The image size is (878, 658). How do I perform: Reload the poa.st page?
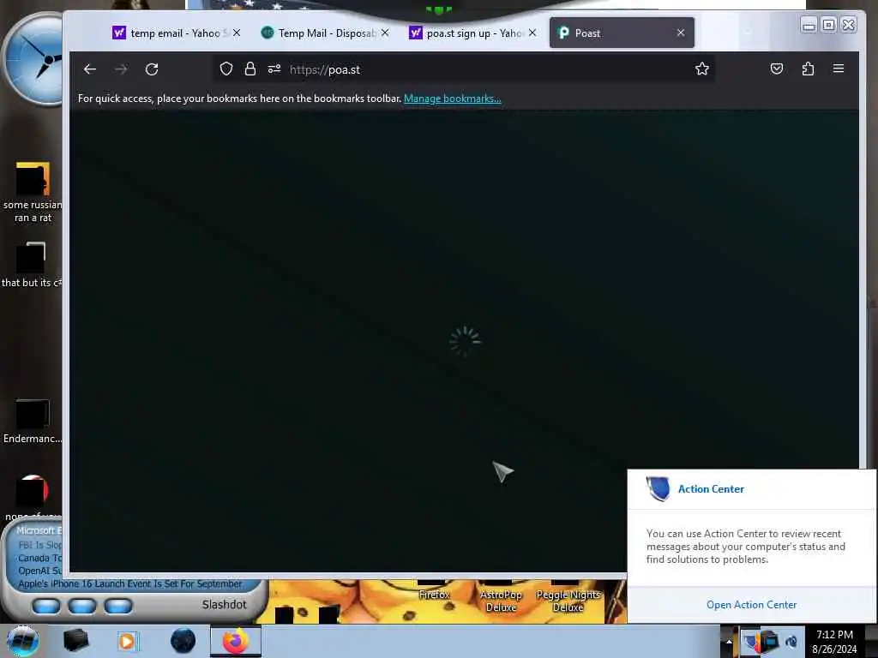tap(152, 69)
